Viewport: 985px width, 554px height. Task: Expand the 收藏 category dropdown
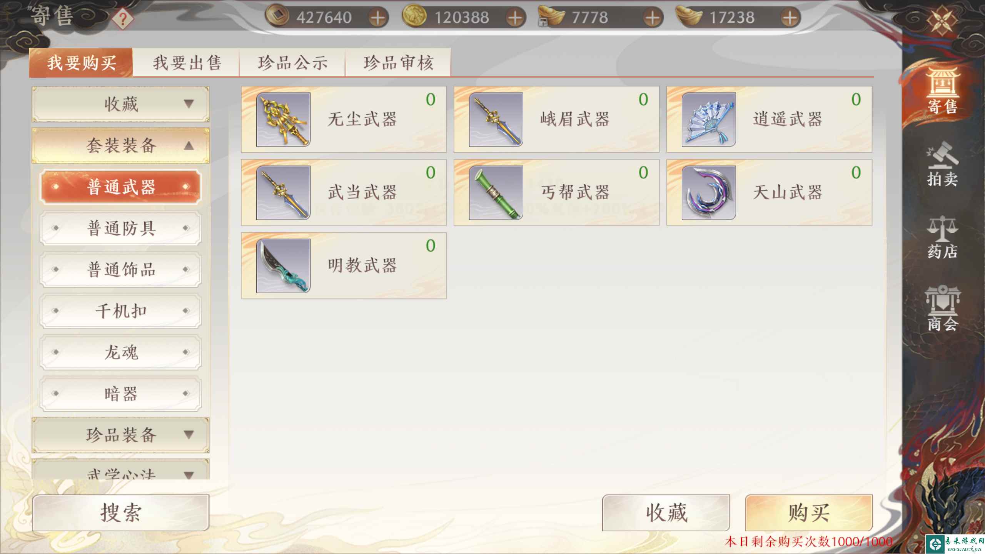[x=121, y=104]
